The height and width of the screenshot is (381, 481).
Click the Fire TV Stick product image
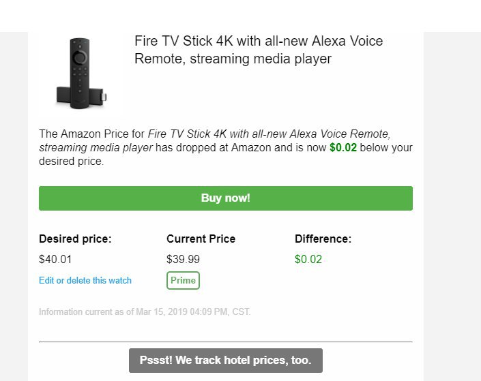pos(81,73)
